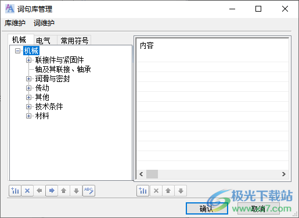Click the left arrow icon under the tree
The width and height of the screenshot is (299, 218).
coord(39,191)
